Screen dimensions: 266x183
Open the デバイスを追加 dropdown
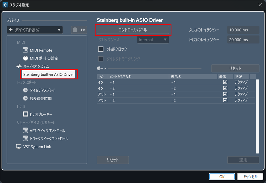tap(35, 30)
